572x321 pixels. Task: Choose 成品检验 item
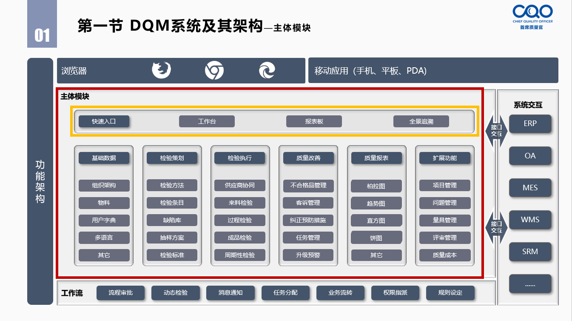[240, 238]
